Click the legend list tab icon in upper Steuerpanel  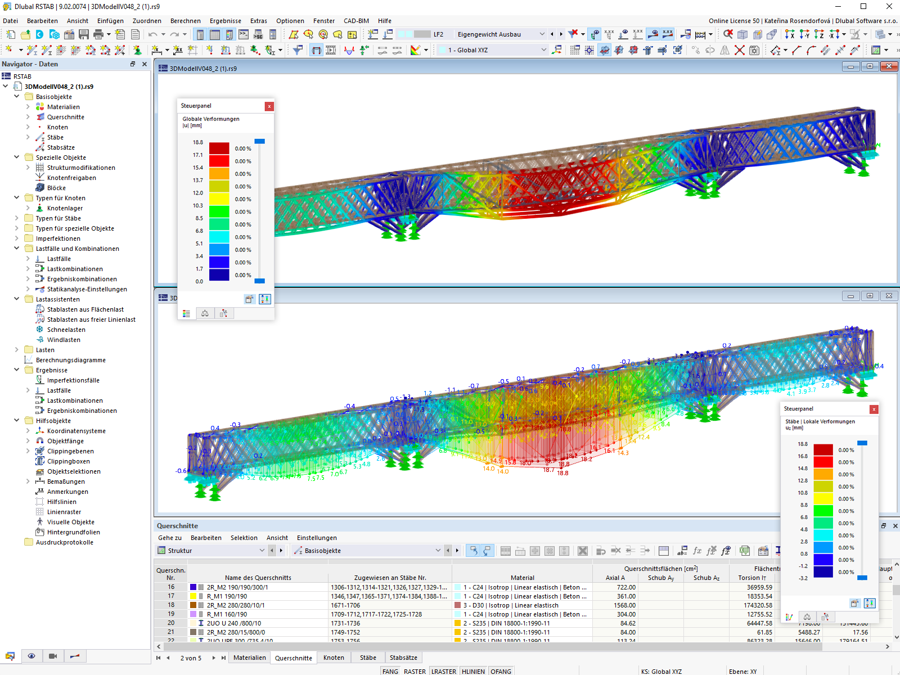pos(187,313)
